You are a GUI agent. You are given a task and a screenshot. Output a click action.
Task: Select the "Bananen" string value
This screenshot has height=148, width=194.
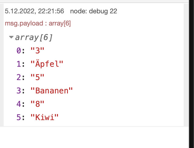coord(52,91)
